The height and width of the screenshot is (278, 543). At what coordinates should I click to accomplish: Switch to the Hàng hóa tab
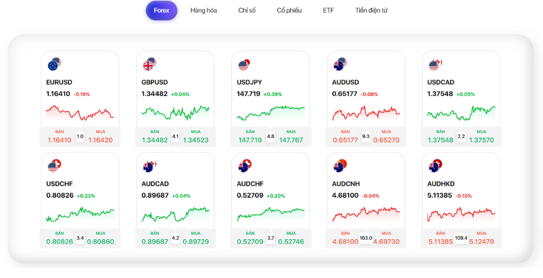(x=204, y=10)
